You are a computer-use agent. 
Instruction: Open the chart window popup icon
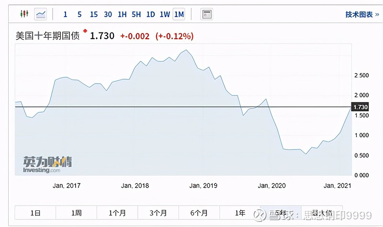pos(207,14)
